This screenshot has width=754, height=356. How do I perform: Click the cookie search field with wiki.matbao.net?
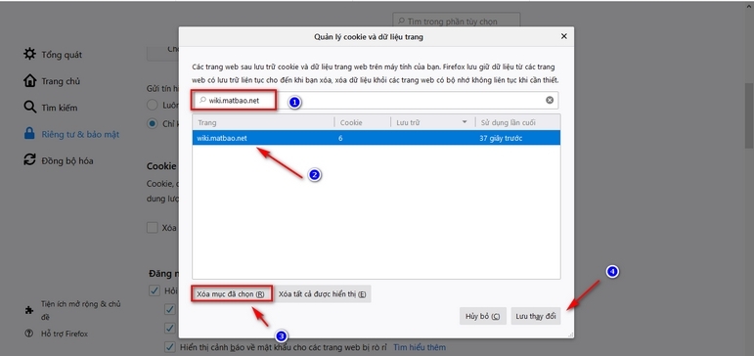click(x=376, y=100)
